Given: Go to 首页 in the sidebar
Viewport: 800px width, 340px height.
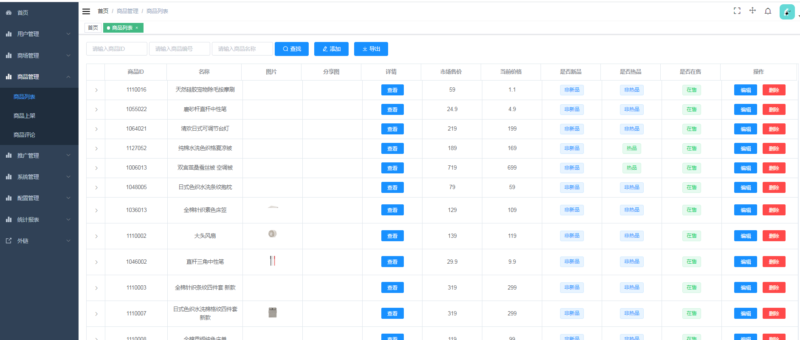Looking at the screenshot, I should click(39, 13).
